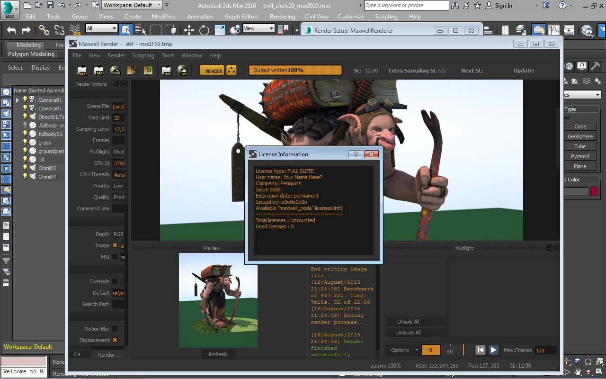
Task: Click the render region icon beside RENDER
Action: click(x=231, y=70)
